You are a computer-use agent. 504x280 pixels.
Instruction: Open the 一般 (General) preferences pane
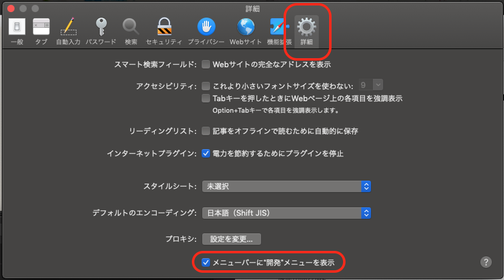[x=17, y=31]
